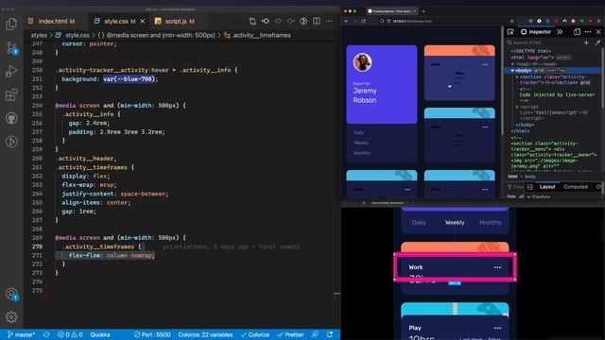
Task: Click the back arrow in the browser window
Action: coord(346,21)
